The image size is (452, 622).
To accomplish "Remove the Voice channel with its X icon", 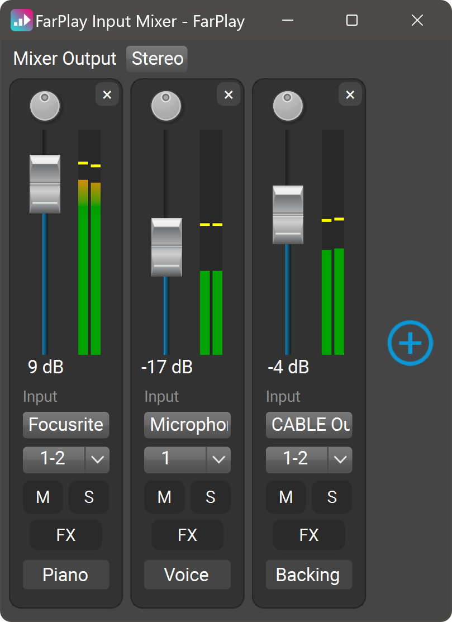I will (x=229, y=94).
